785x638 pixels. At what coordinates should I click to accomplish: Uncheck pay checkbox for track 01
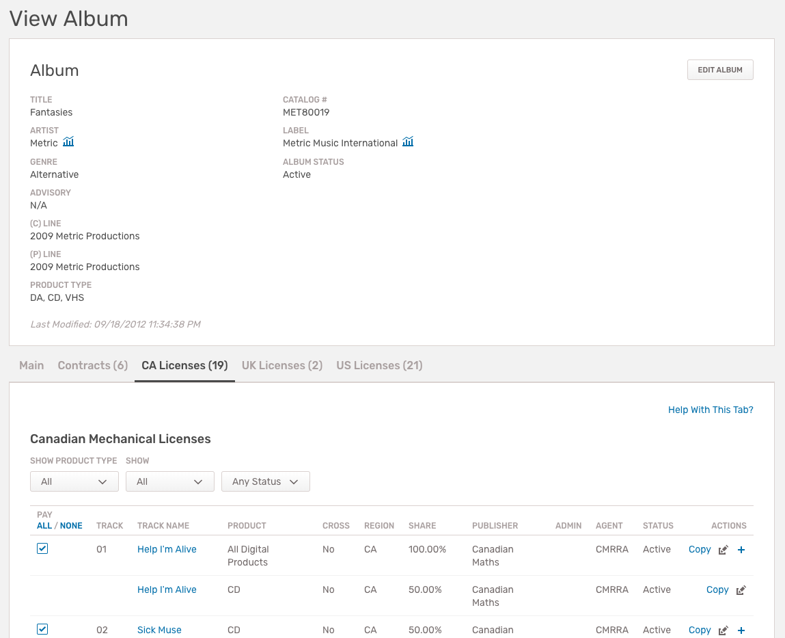42,548
